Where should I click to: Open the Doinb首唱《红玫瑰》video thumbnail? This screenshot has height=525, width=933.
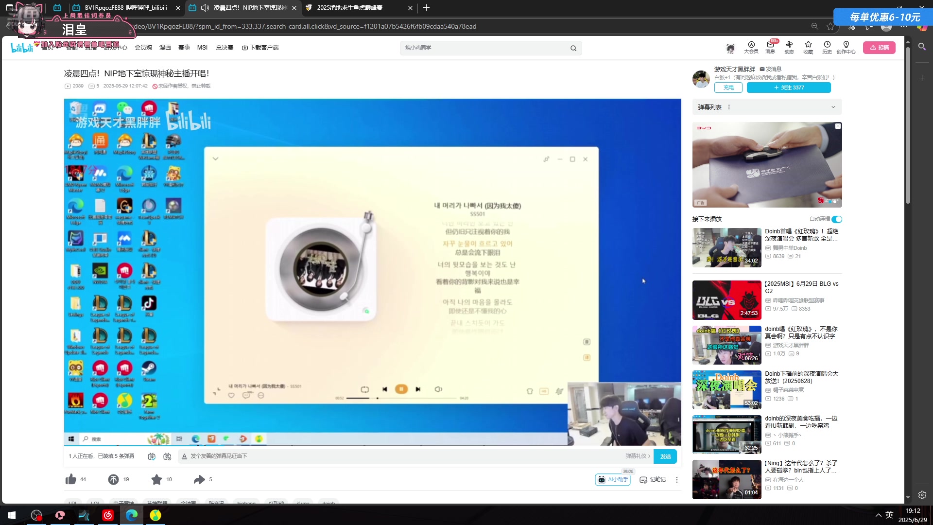click(x=726, y=247)
